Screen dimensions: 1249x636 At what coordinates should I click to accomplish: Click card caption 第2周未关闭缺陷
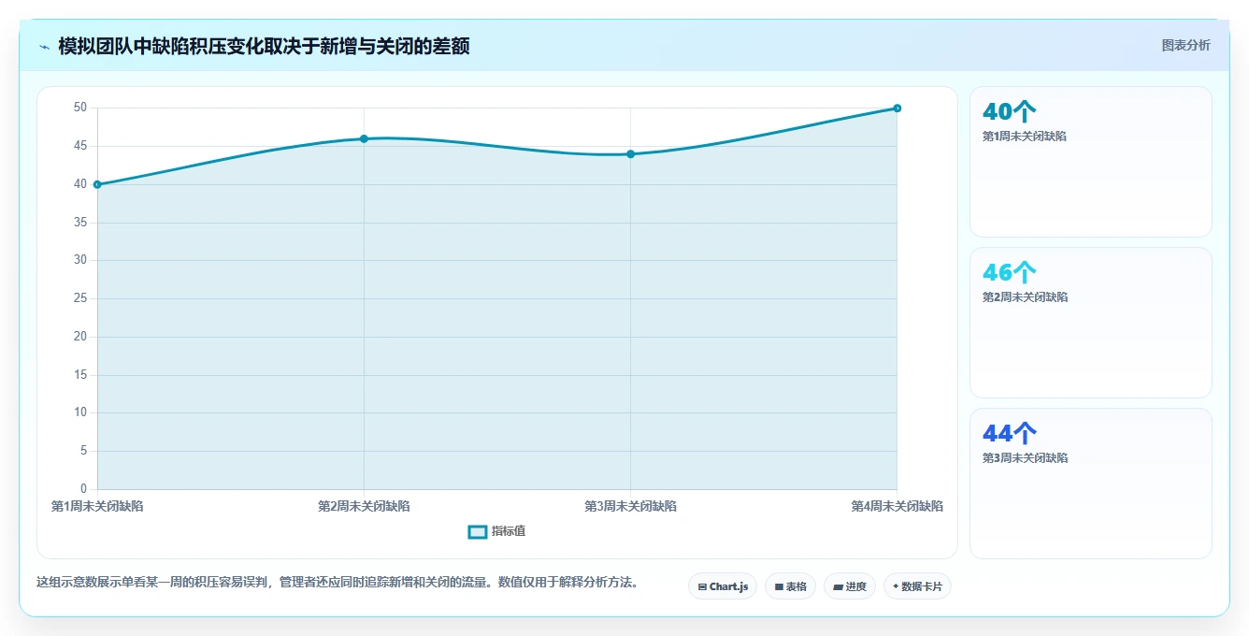point(1025,296)
